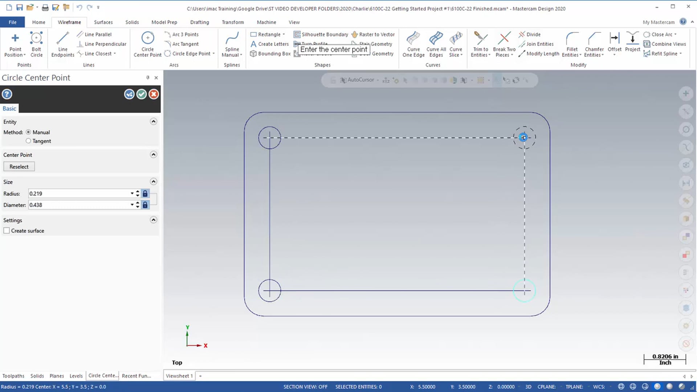
Task: Expand the Settings section panel
Action: tap(153, 220)
